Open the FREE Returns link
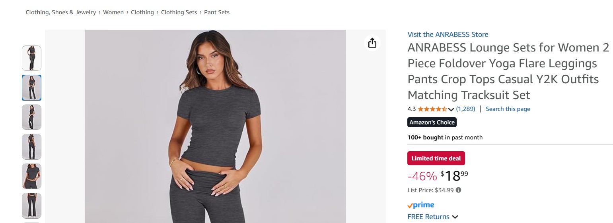 pos(428,217)
